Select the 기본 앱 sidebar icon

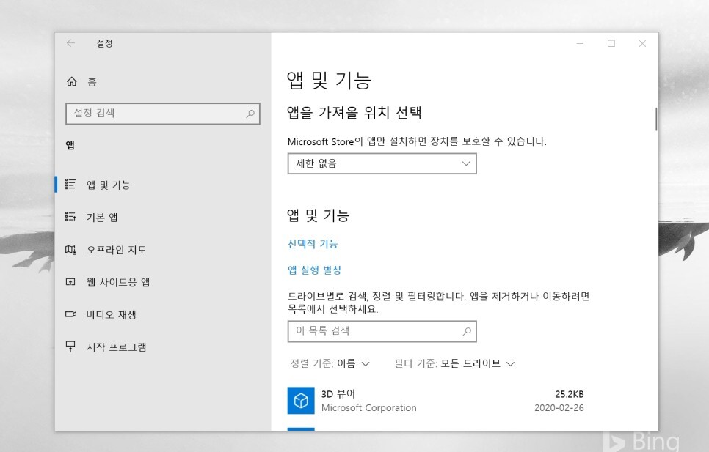coord(70,217)
